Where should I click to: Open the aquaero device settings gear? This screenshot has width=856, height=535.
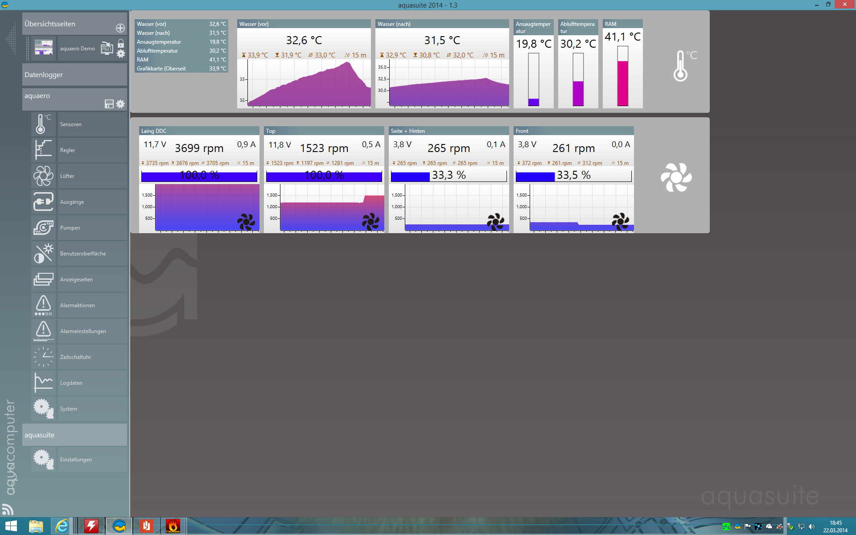click(x=120, y=104)
